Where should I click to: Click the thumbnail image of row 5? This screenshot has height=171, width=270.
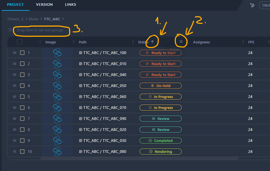(x=57, y=97)
